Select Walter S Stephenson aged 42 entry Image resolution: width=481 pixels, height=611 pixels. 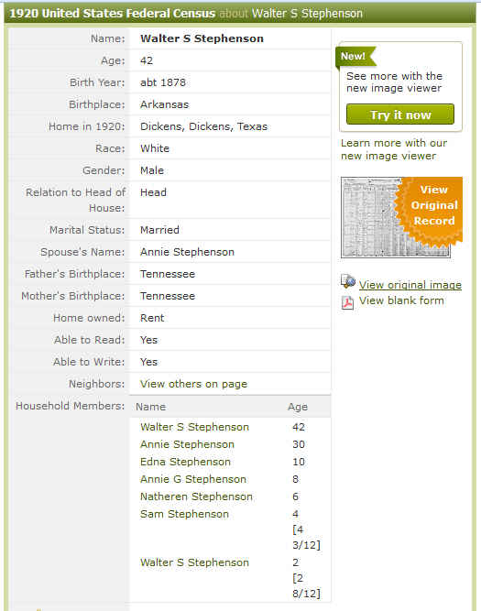194,427
